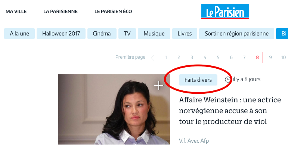Go to pagination page 1
This screenshot has height=155, width=288.
(x=166, y=58)
